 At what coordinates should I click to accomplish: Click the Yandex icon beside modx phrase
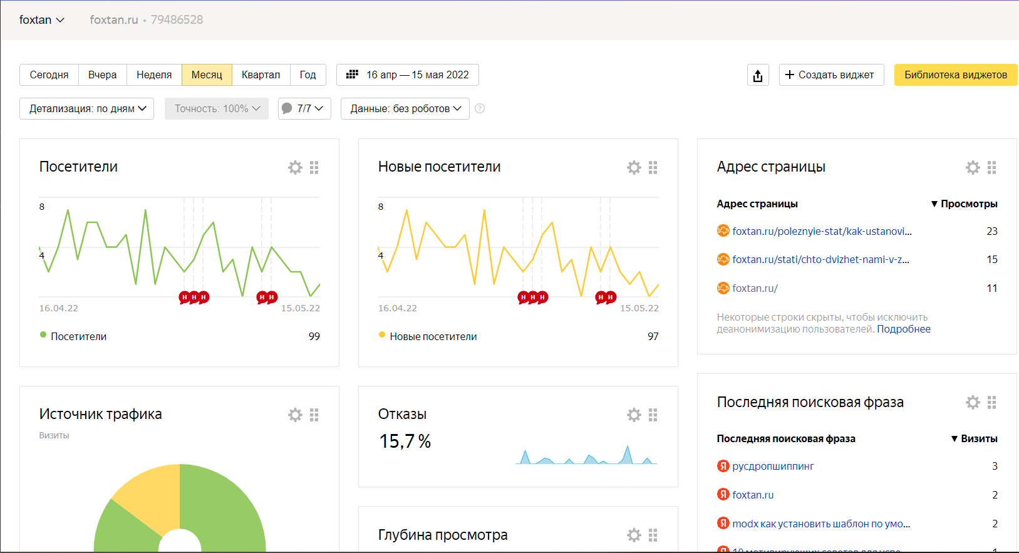click(x=723, y=524)
